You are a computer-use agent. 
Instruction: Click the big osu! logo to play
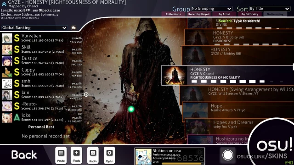pos(274,146)
